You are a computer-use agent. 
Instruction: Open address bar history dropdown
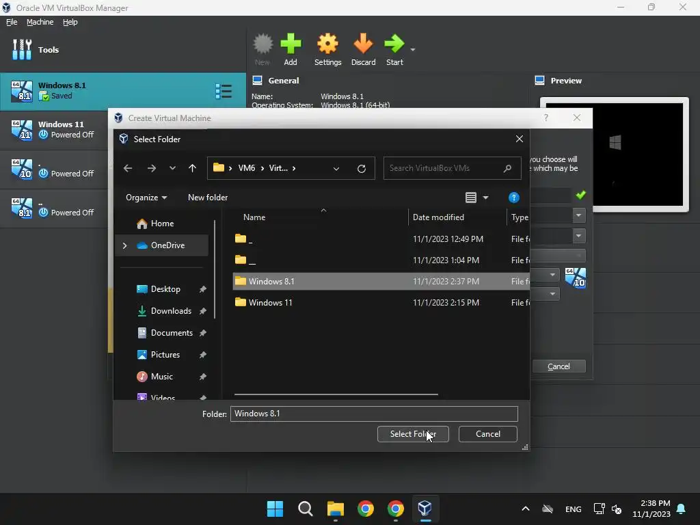coord(336,168)
